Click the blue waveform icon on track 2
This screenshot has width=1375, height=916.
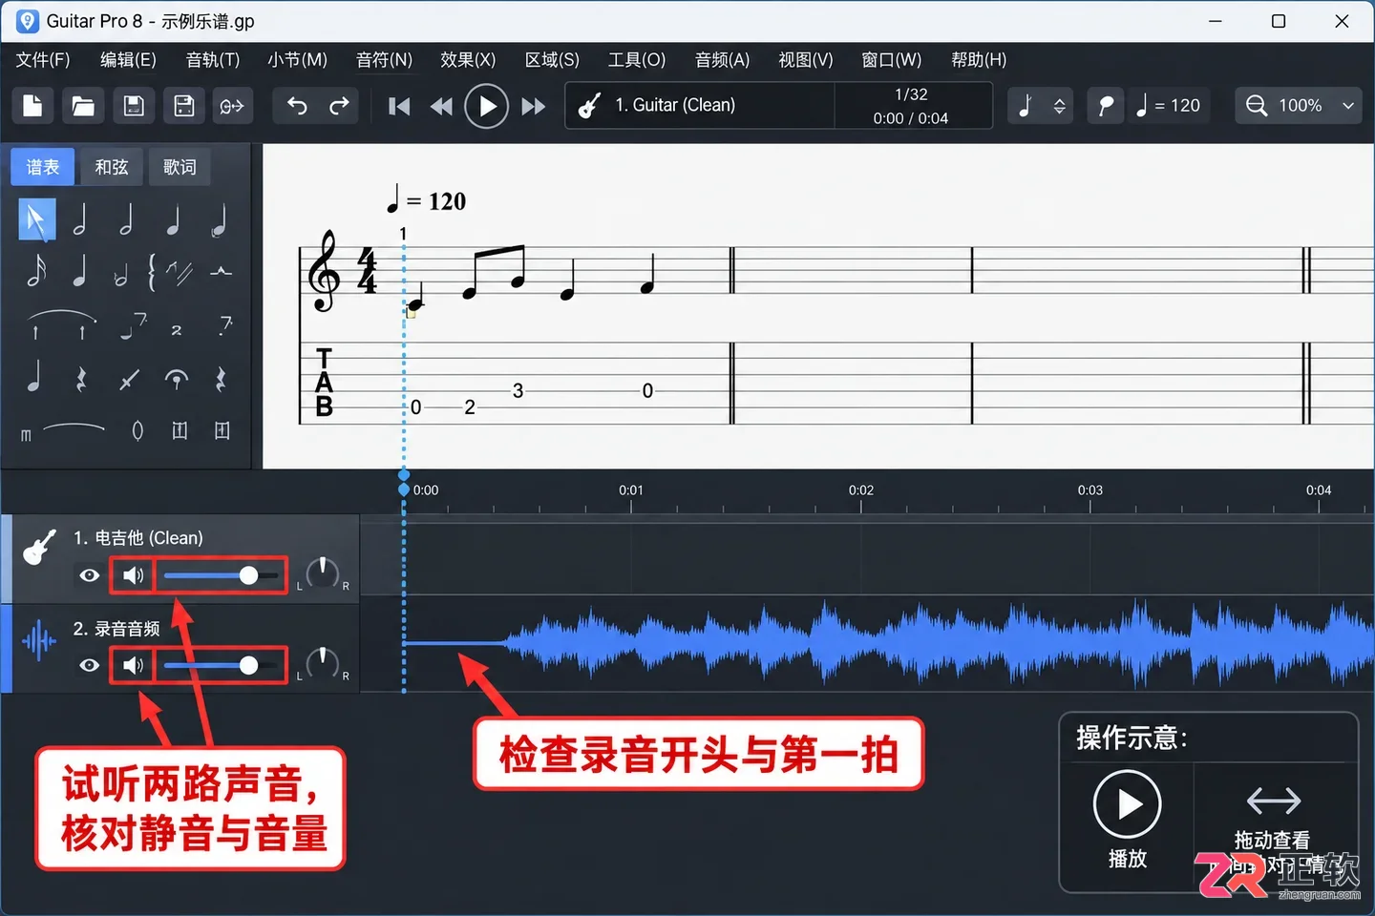click(39, 640)
